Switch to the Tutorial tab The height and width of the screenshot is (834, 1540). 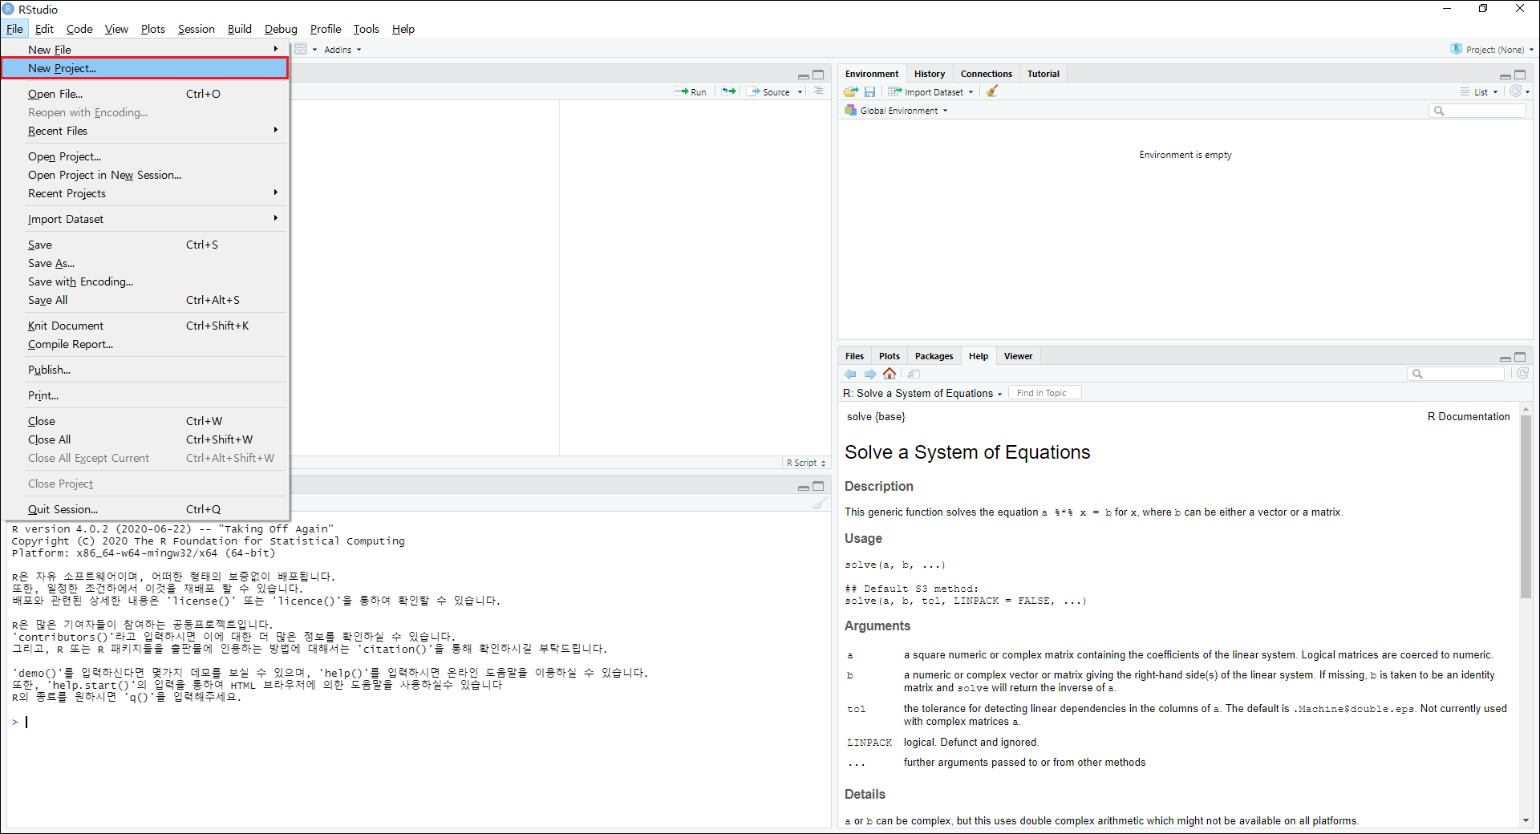coord(1044,74)
